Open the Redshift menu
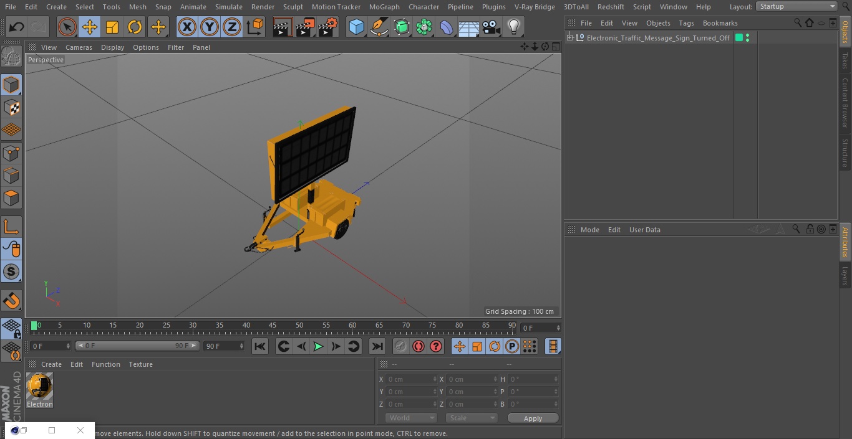Screen dimensions: 852x439 point(611,7)
